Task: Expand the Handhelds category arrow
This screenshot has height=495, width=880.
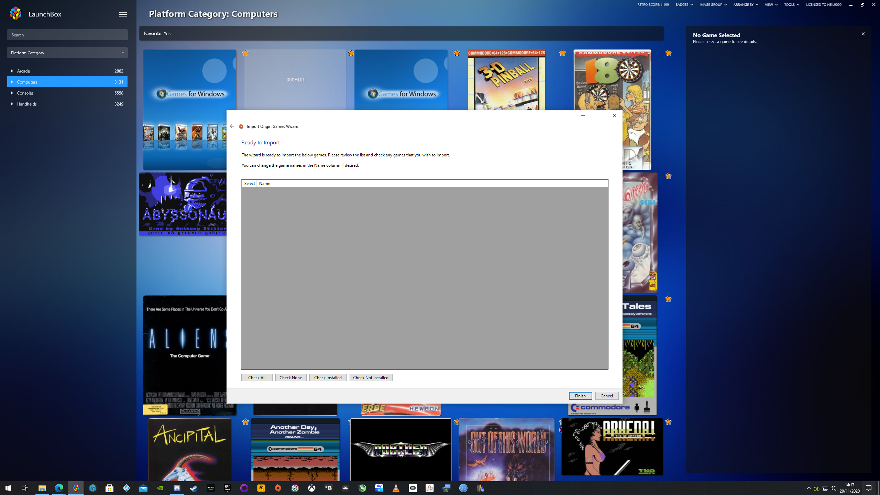Action: point(12,104)
